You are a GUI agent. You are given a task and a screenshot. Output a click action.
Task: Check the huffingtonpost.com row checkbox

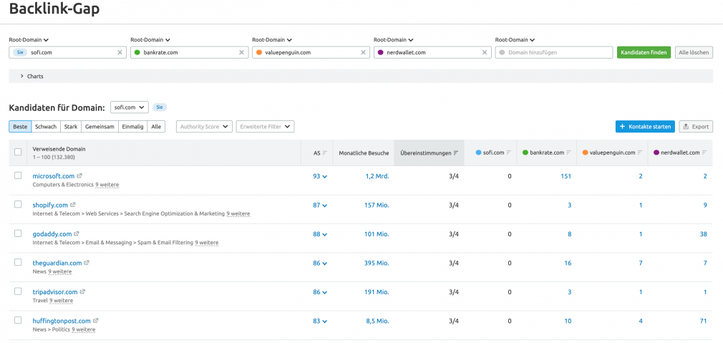(18, 320)
